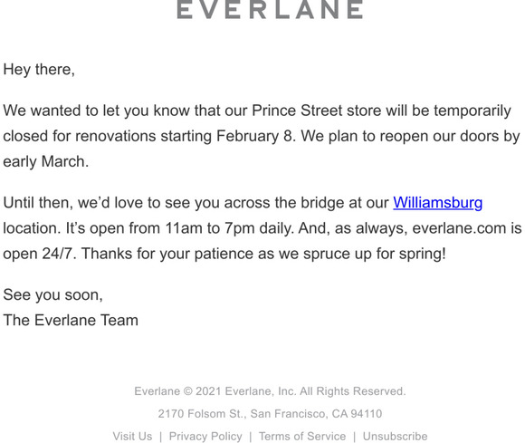Open the Privacy Policy link
Image resolution: width=525 pixels, height=443 pixels.
tap(205, 437)
